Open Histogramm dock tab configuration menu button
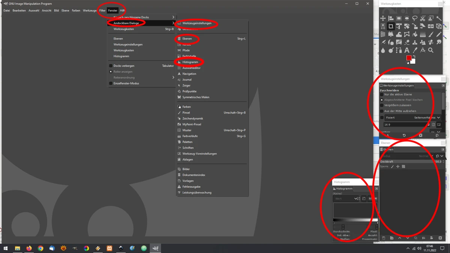This screenshot has height=253, width=450. (x=376, y=189)
